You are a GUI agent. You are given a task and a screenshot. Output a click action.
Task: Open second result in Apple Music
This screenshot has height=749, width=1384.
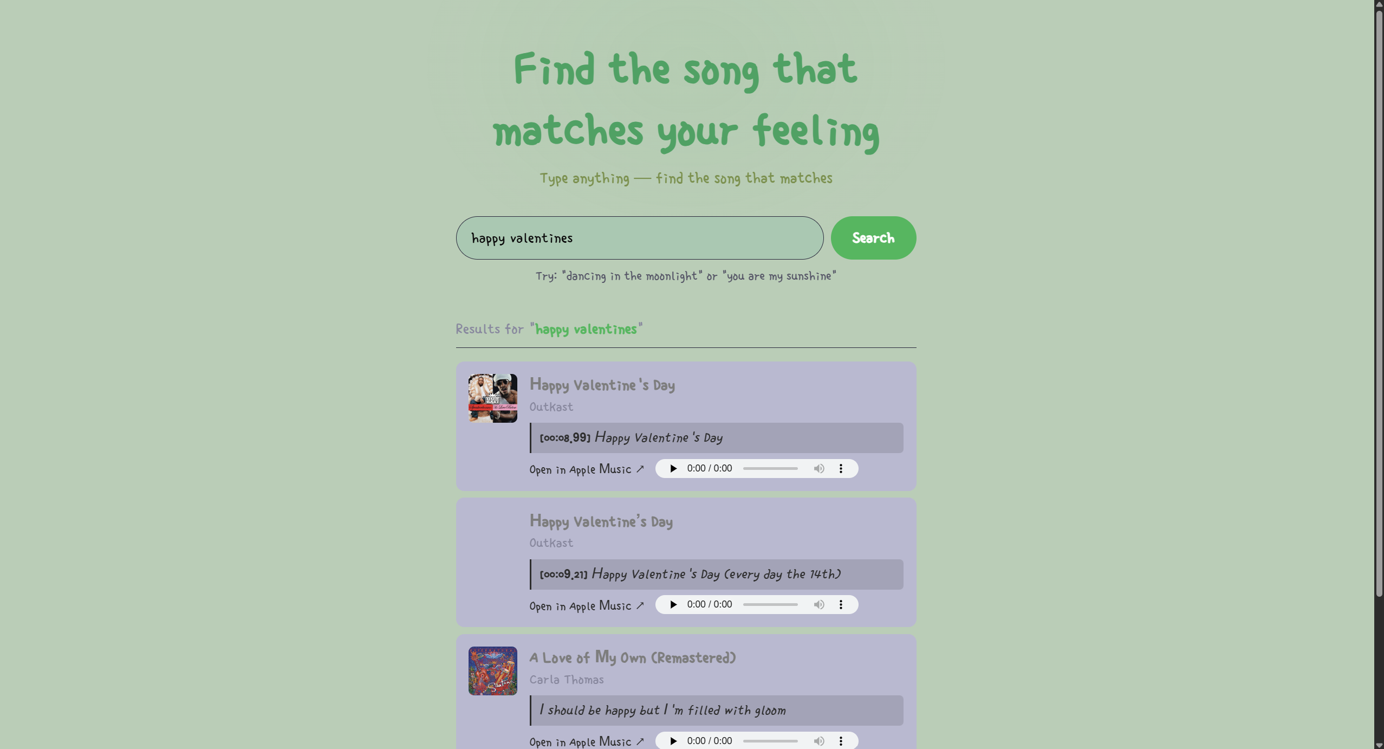(586, 606)
